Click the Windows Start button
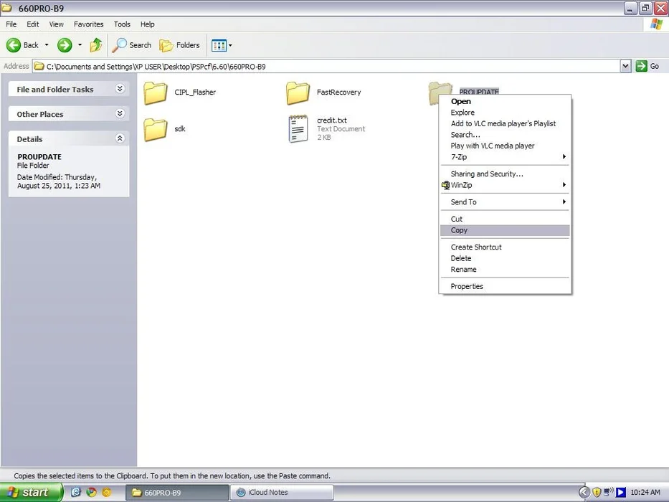The image size is (669, 502). [x=32, y=493]
